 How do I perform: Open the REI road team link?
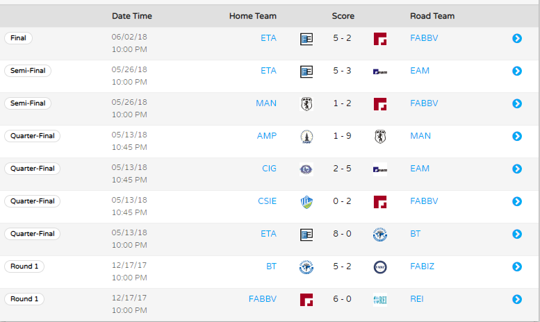417,298
